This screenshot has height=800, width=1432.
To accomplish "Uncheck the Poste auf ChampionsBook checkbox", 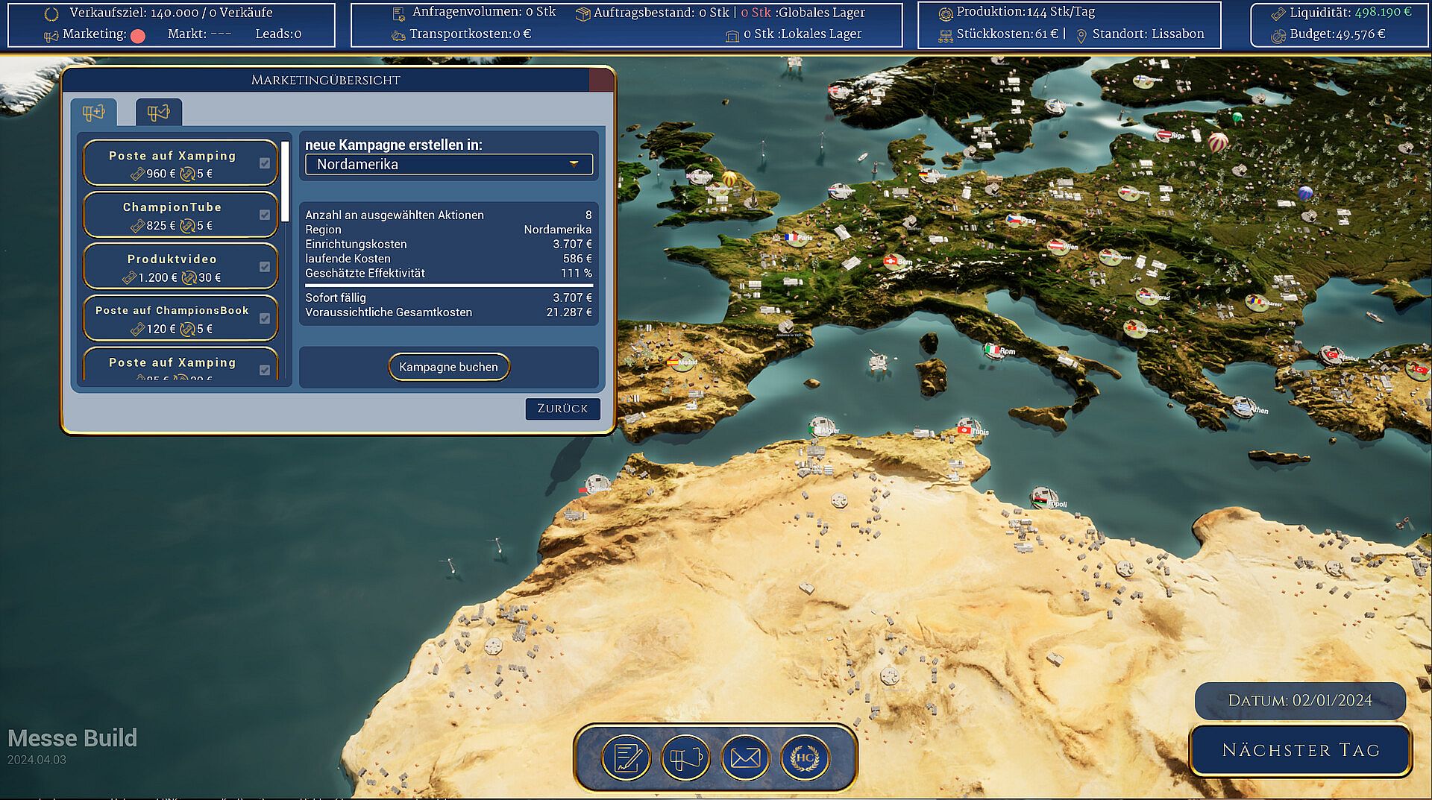I will pyautogui.click(x=265, y=318).
